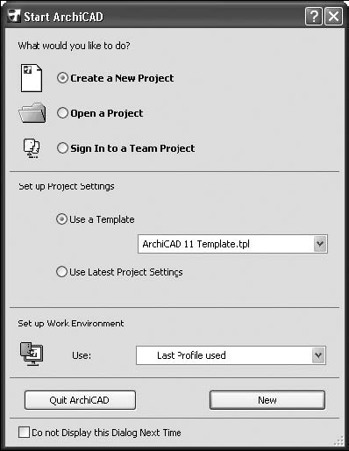
Task: Close the Start ArchiCAD dialog
Action: point(333,17)
